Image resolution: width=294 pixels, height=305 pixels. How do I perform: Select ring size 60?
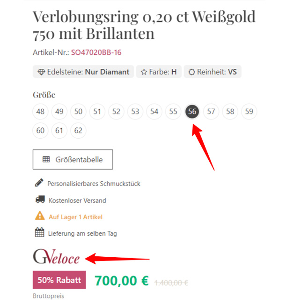(40, 130)
